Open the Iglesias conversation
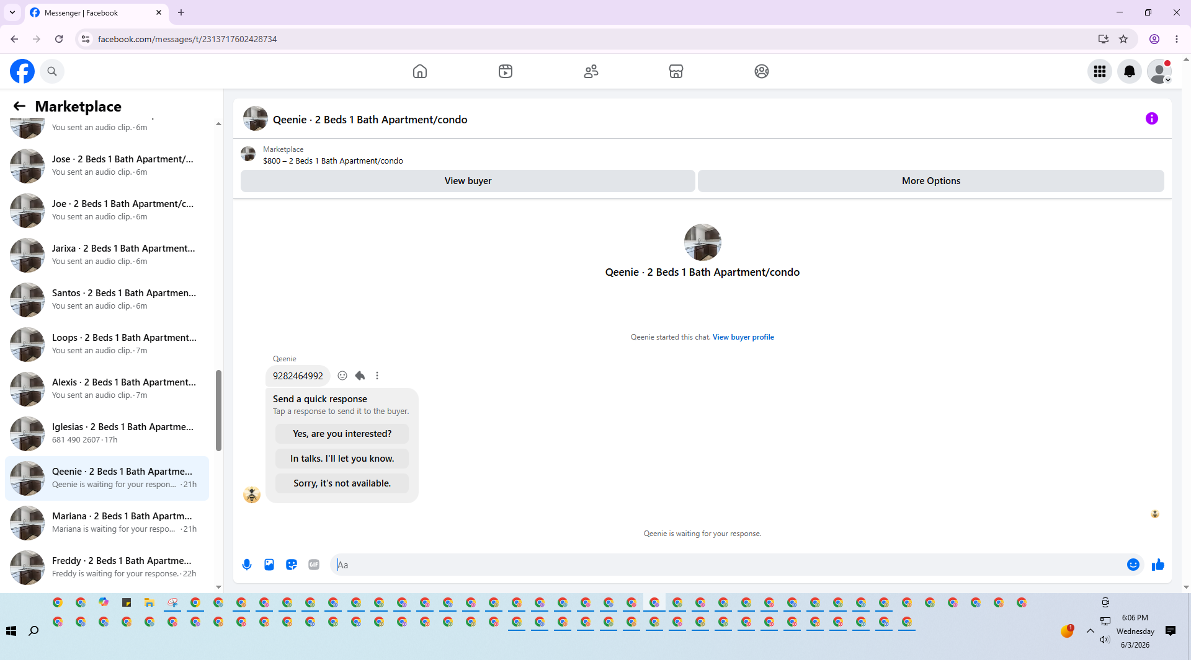1191x660 pixels. point(107,434)
